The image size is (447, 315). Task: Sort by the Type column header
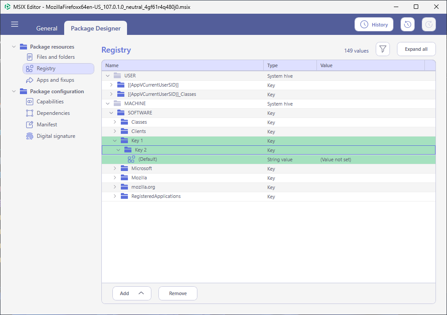click(x=290, y=65)
